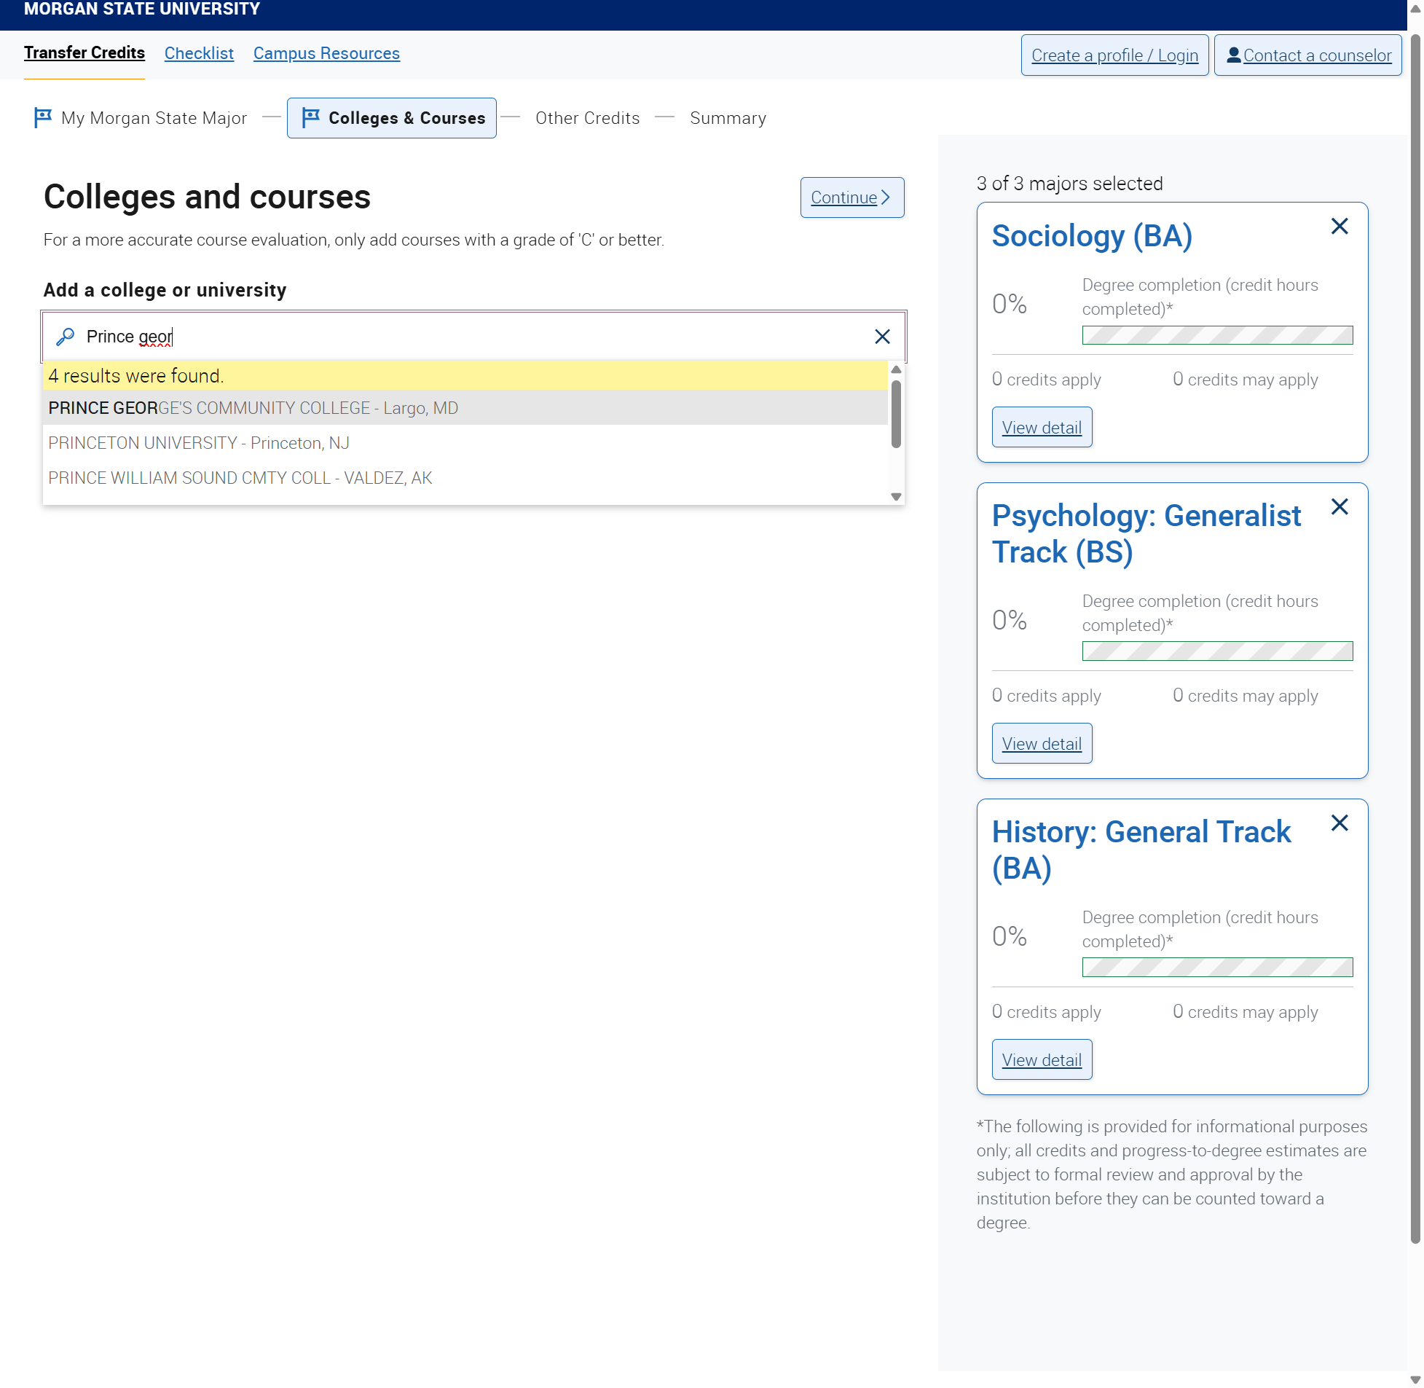Click History degree completion progress bar
Screen dimensions: 1424x1388
coord(1217,968)
